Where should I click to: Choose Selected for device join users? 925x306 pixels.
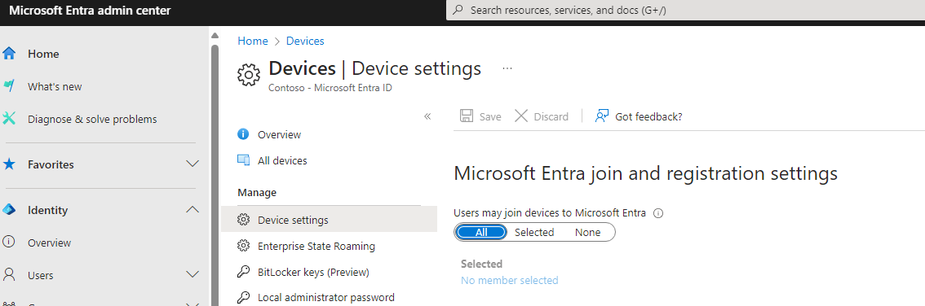point(534,233)
